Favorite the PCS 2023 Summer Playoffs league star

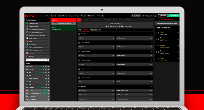tap(53, 23)
